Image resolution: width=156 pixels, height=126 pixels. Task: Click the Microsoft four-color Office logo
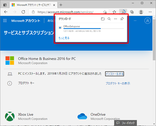(x=10, y=60)
